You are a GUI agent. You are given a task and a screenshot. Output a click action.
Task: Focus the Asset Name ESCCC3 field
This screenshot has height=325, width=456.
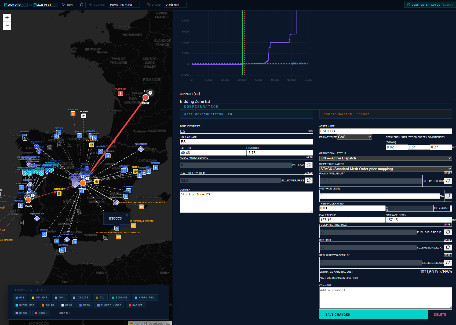tap(386, 131)
